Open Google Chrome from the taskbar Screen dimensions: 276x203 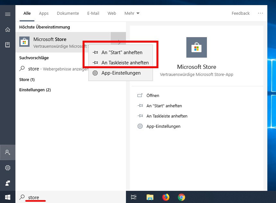181,197
